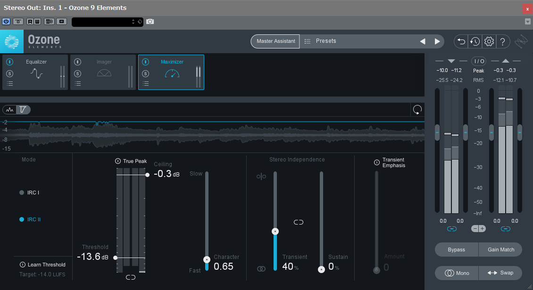Viewport: 533px width, 290px height.
Task: Click the Mono button
Action: [457, 273]
